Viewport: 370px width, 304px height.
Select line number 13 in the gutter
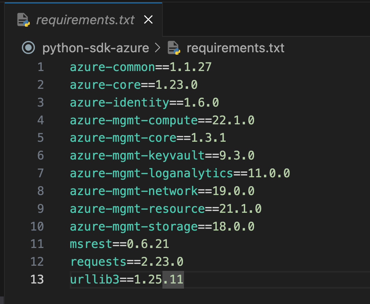pos(37,279)
